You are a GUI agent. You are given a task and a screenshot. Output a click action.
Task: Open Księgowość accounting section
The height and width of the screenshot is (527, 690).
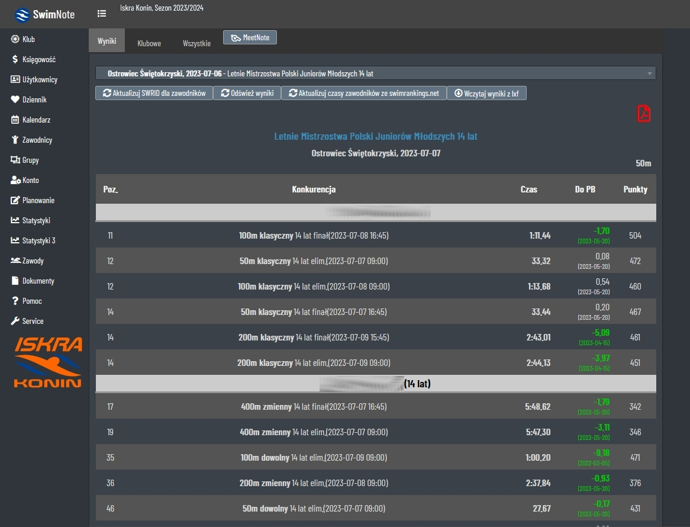point(38,59)
